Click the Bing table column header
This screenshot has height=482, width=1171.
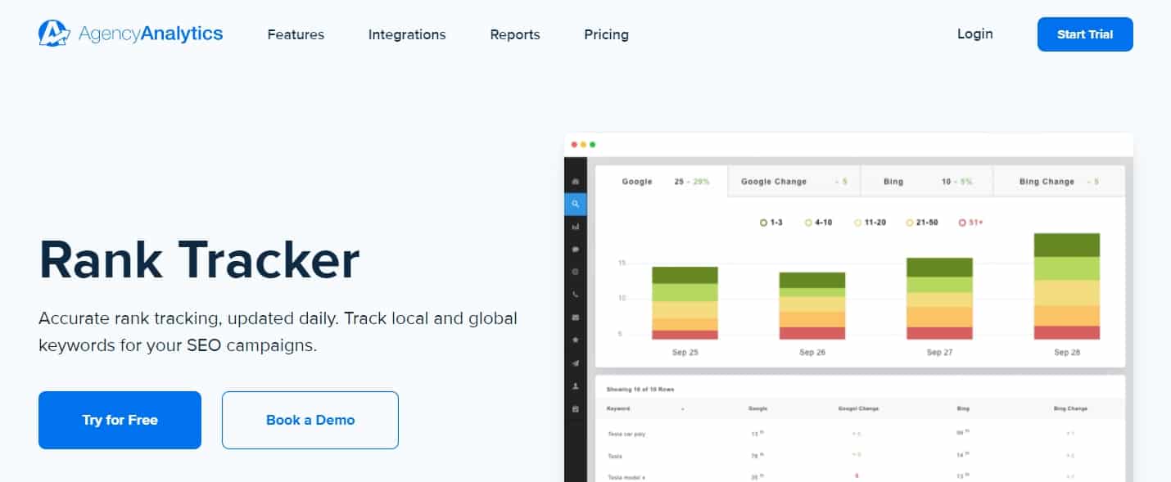click(963, 408)
